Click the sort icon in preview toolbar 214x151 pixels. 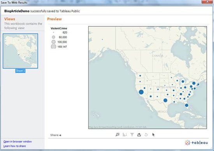tap(125, 135)
